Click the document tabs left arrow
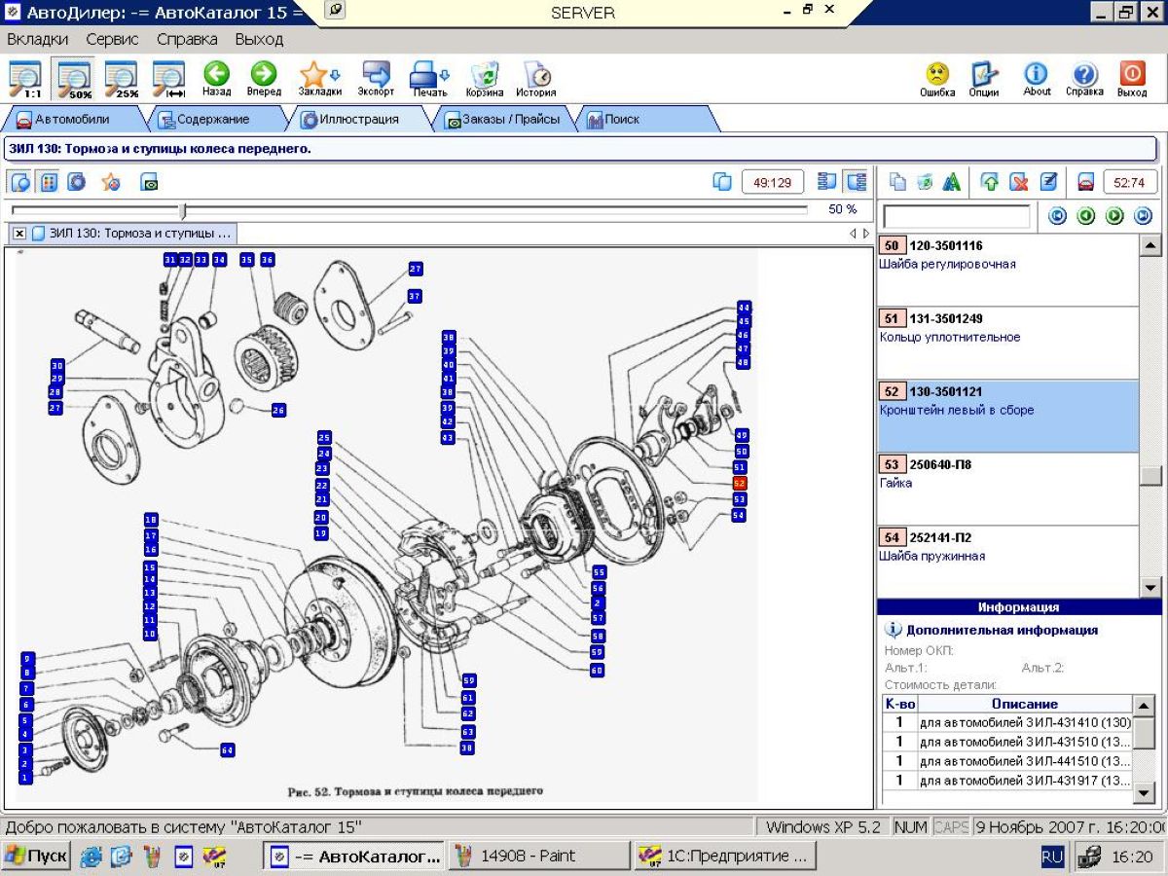This screenshot has height=876, width=1168. [x=853, y=234]
